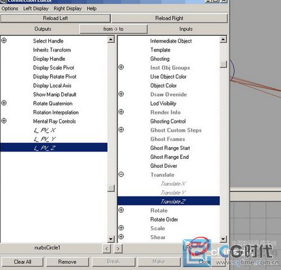Open the Help menu

92,8
